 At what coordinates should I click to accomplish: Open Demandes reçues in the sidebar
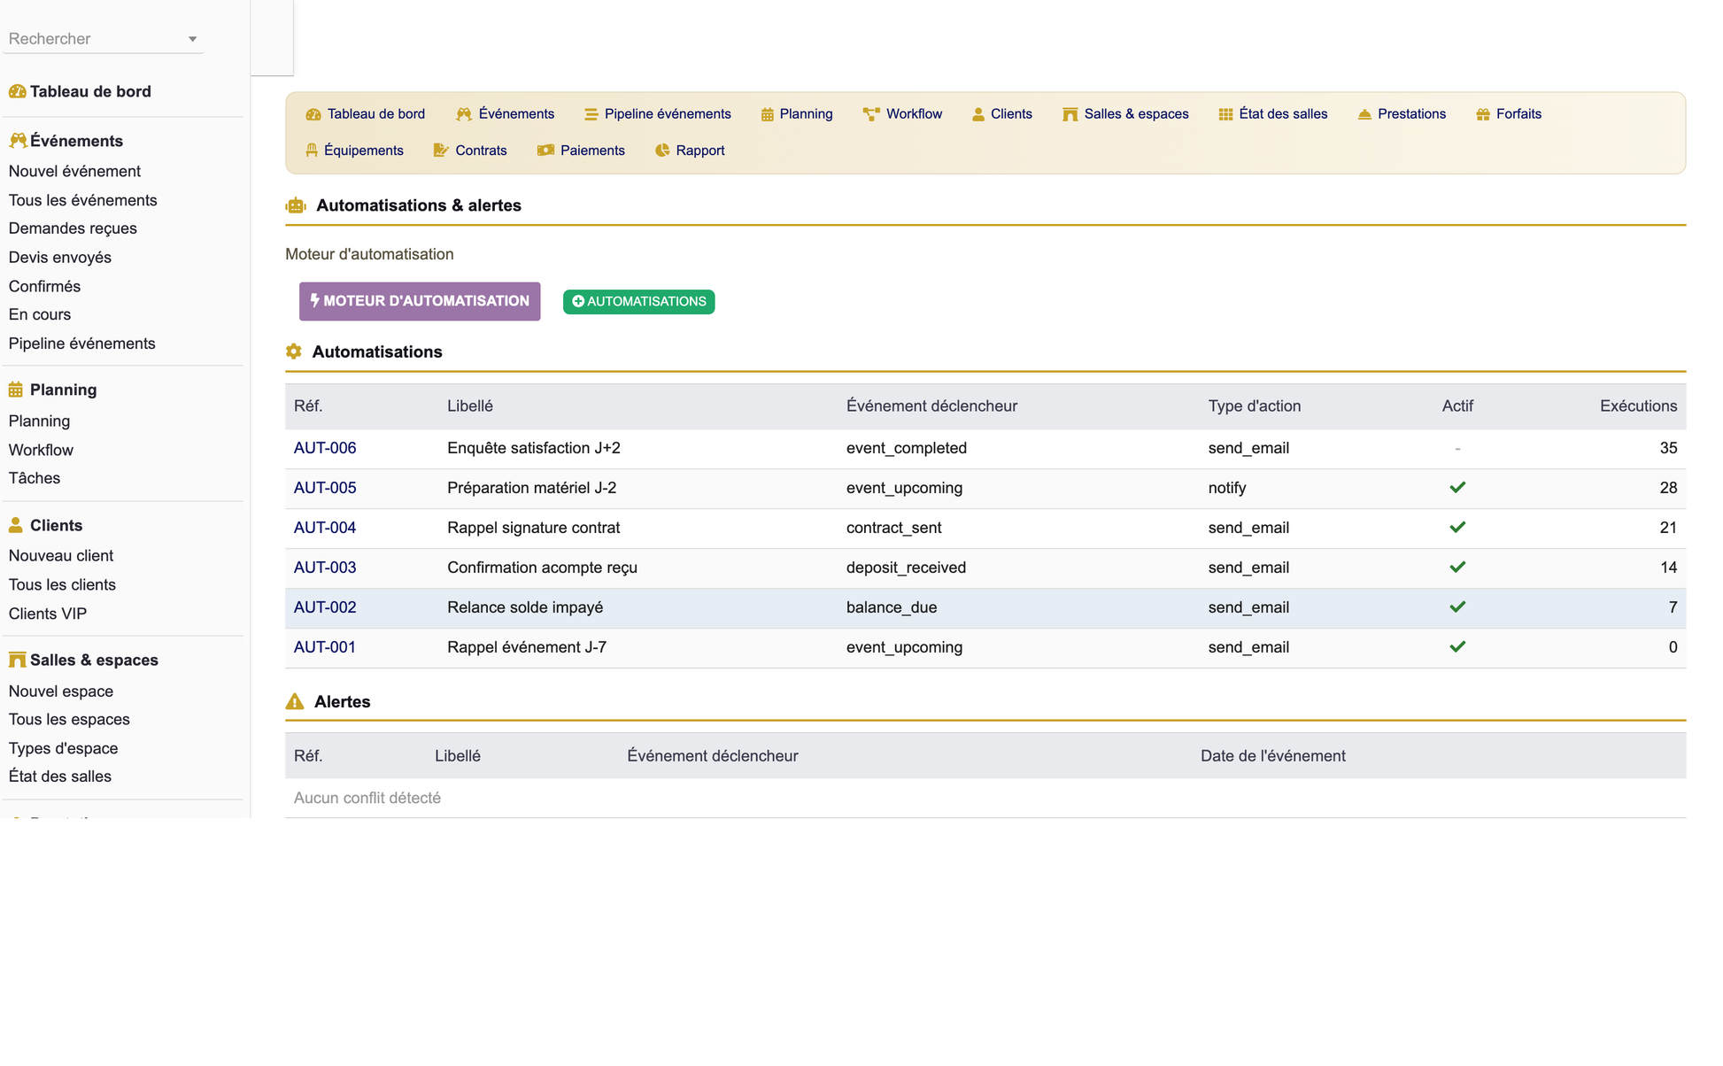[73, 228]
